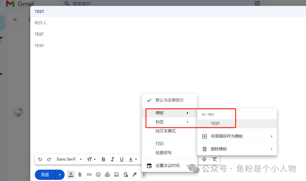Choose 将草稿保存为模板 option
Screen dimensions: 306x181
click(x=227, y=136)
